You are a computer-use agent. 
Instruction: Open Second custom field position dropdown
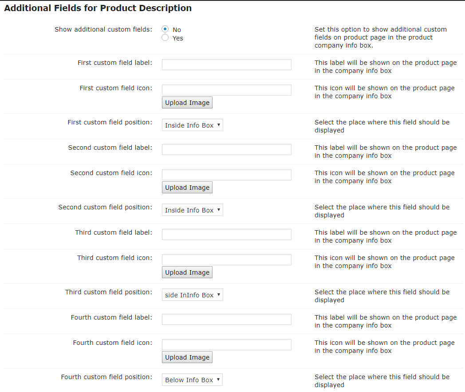pyautogui.click(x=192, y=210)
